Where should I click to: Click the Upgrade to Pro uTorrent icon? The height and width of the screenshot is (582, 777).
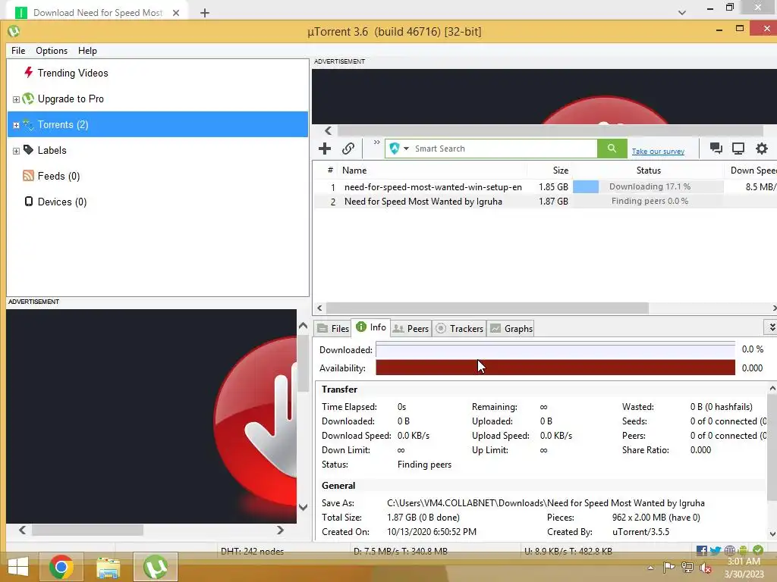click(x=29, y=99)
